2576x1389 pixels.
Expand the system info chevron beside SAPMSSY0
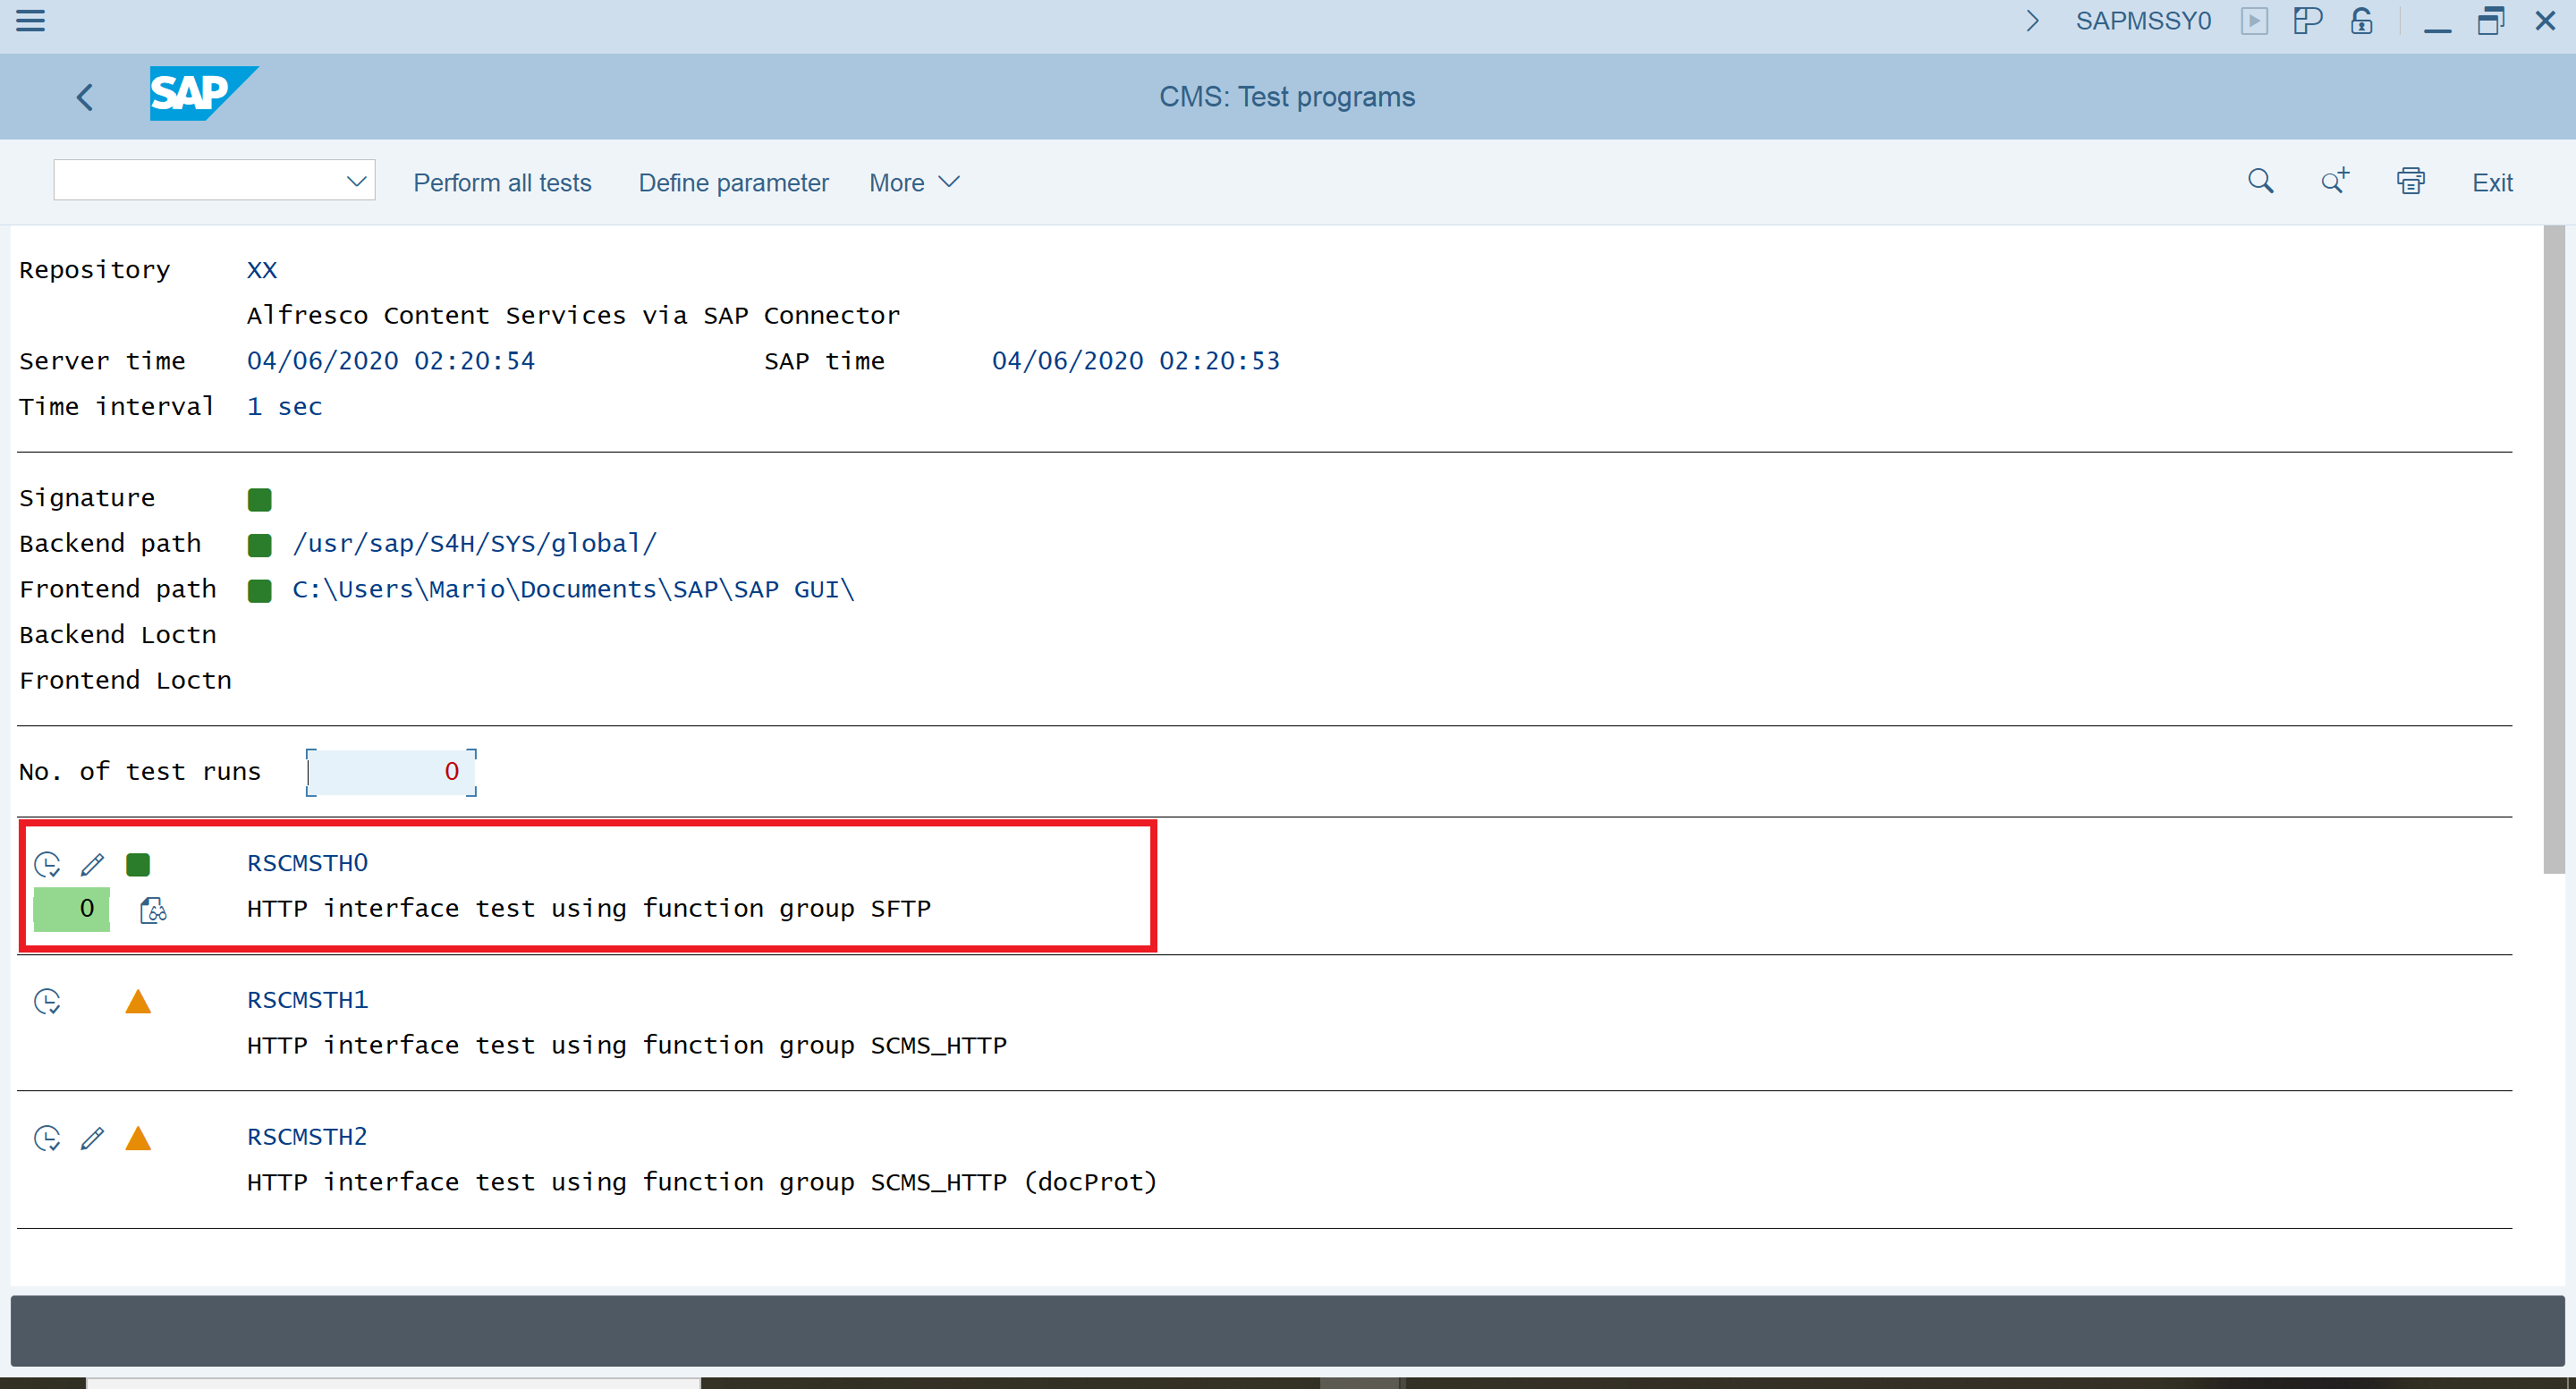point(2032,21)
